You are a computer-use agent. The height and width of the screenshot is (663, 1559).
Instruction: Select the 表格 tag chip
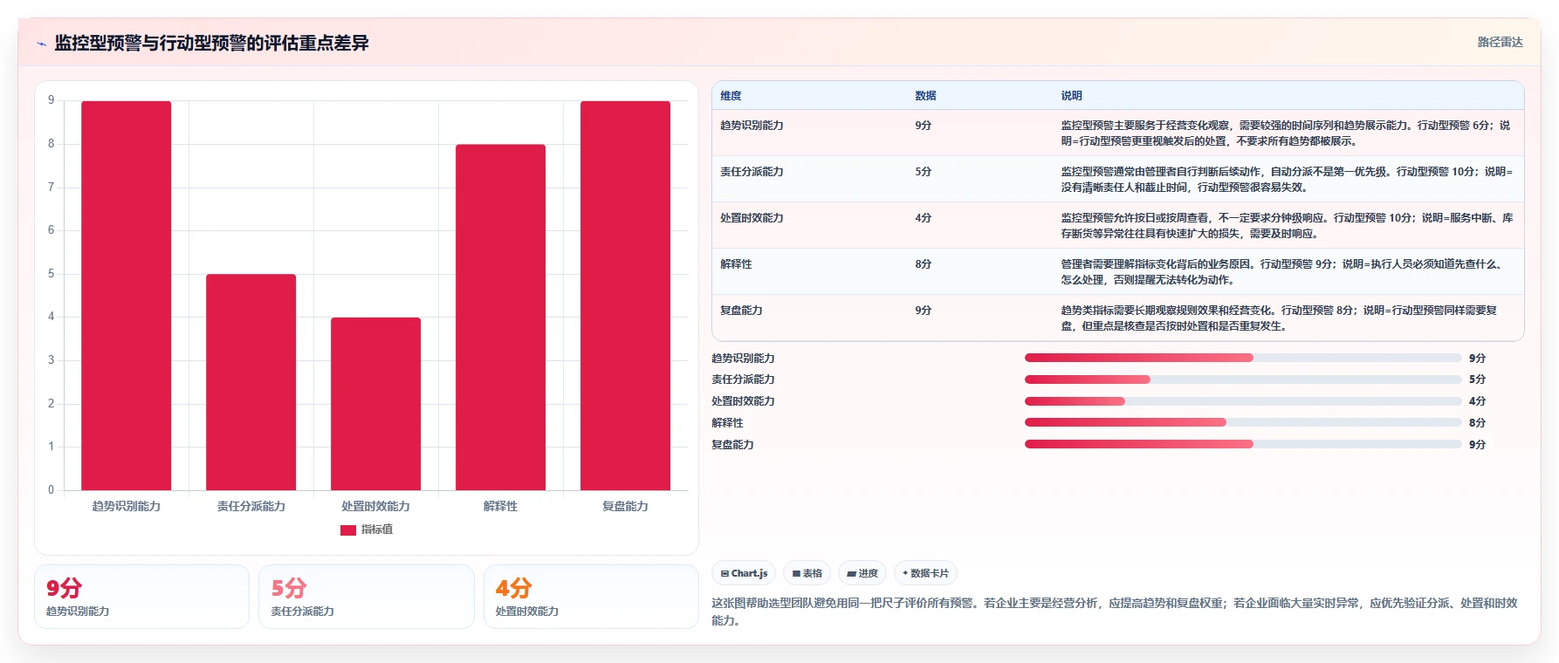pos(807,573)
